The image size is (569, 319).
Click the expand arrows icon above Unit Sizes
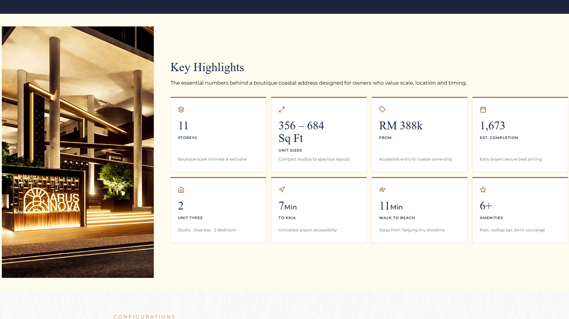281,110
